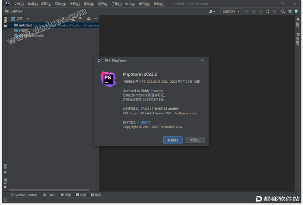This screenshot has height=205, width=303.
Task: Open the VCS(S) menu
Action: pos(130,4)
